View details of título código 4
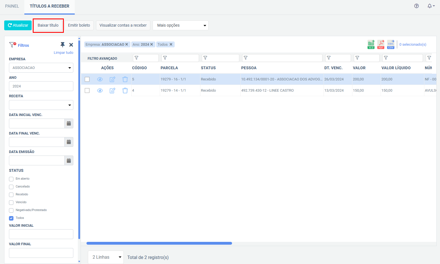The width and height of the screenshot is (440, 264). [100, 91]
